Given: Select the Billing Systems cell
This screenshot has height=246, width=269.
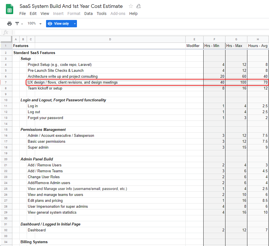Looking at the screenshot, I should coord(34,242).
